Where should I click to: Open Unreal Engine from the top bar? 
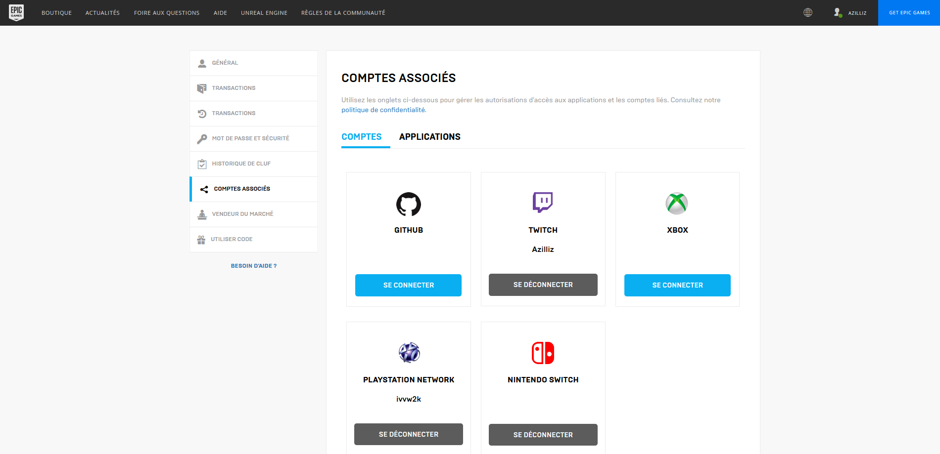[x=264, y=13]
